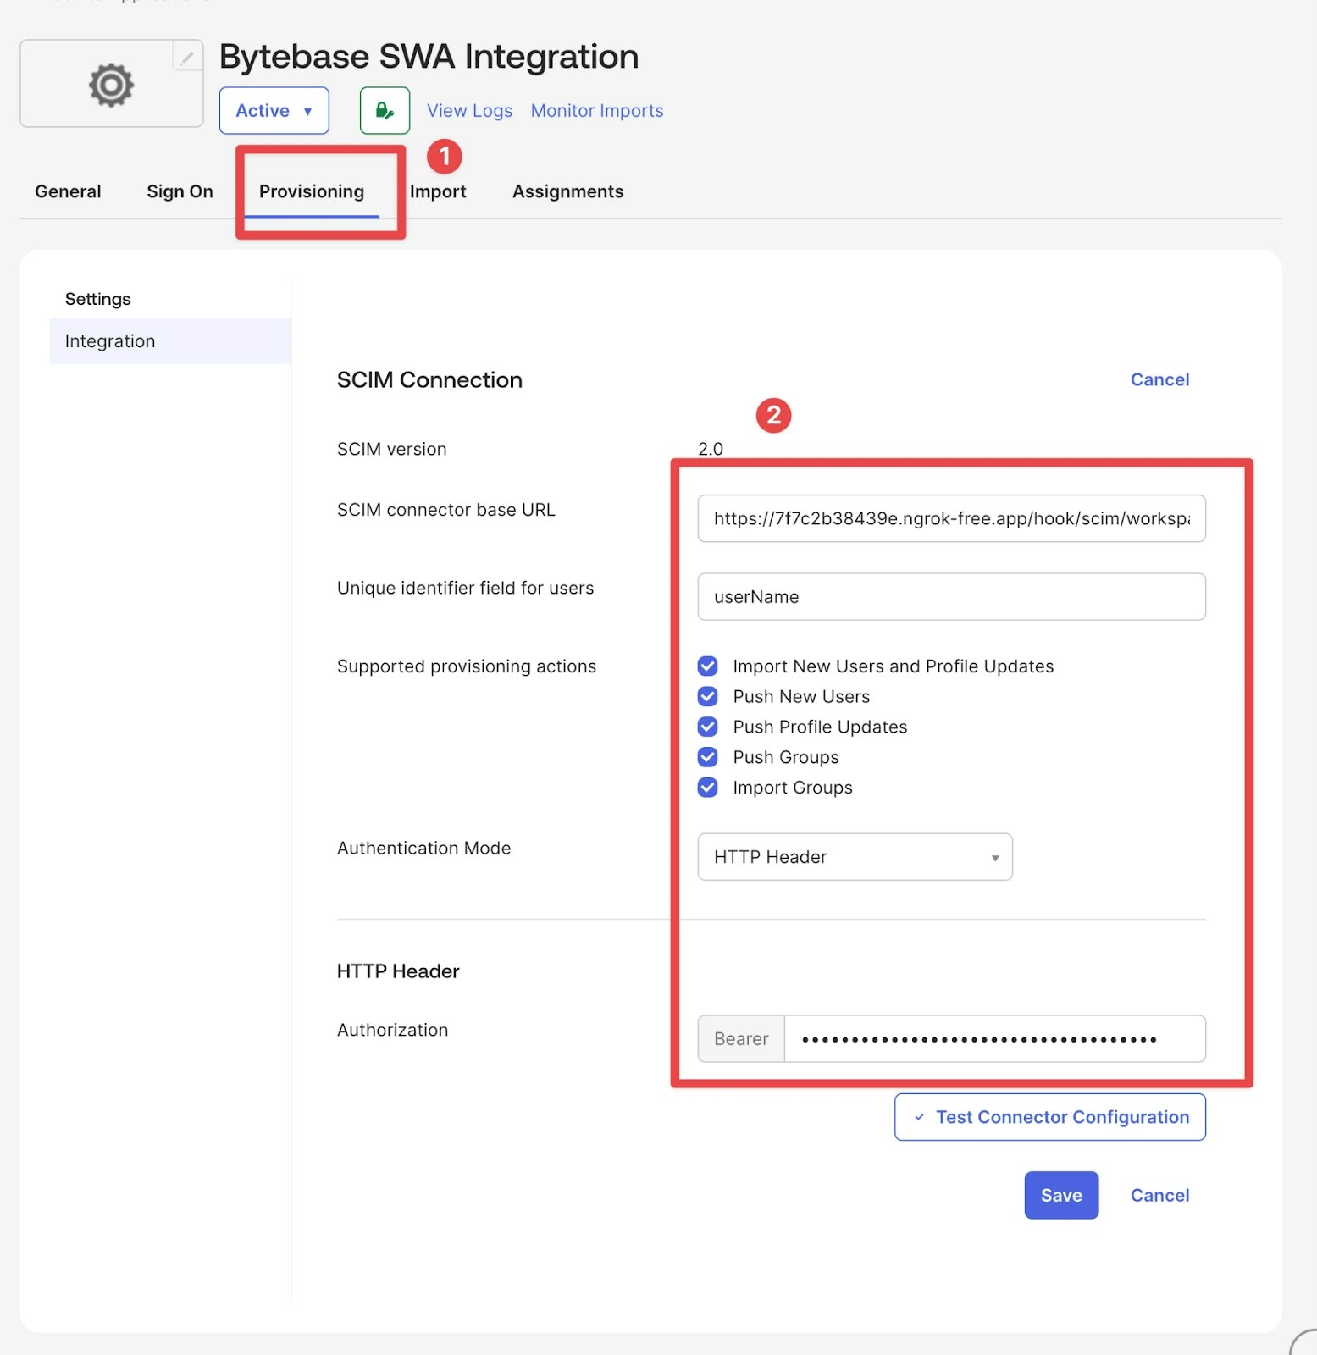The height and width of the screenshot is (1355, 1317).
Task: Select Integration in the Settings sidebar
Action: point(169,340)
